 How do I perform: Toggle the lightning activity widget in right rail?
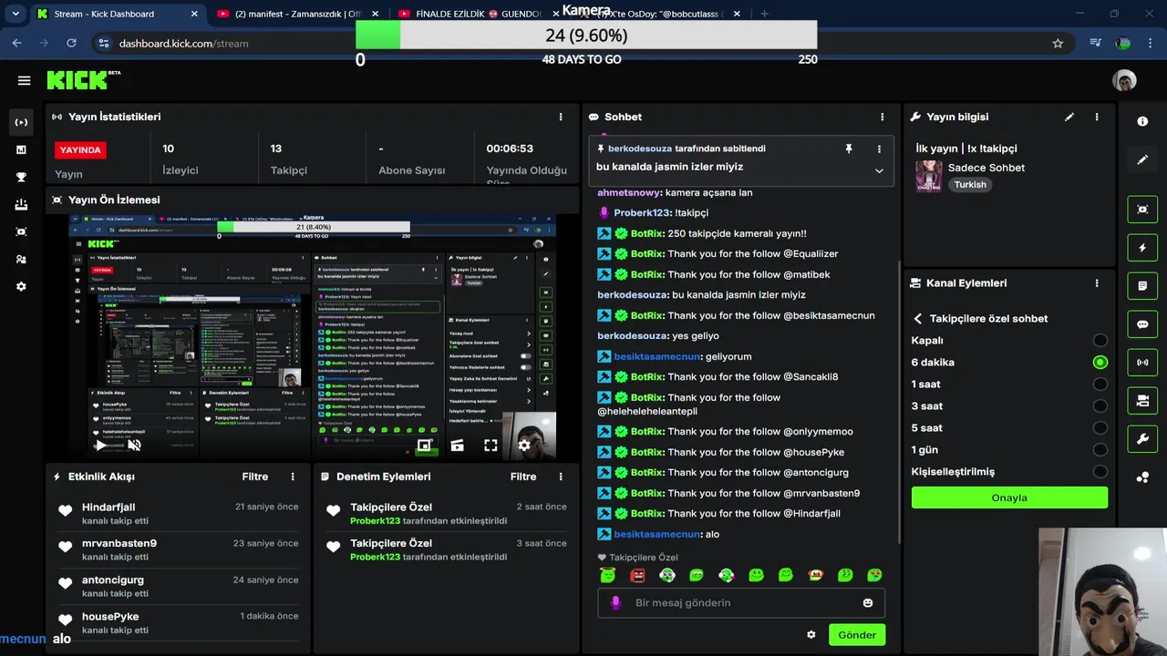coord(1142,248)
